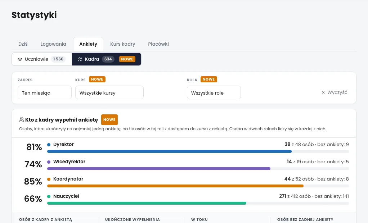Expand the 'Wszystkie kursy' course dropdown
The height and width of the screenshot is (223, 368).
tap(109, 92)
